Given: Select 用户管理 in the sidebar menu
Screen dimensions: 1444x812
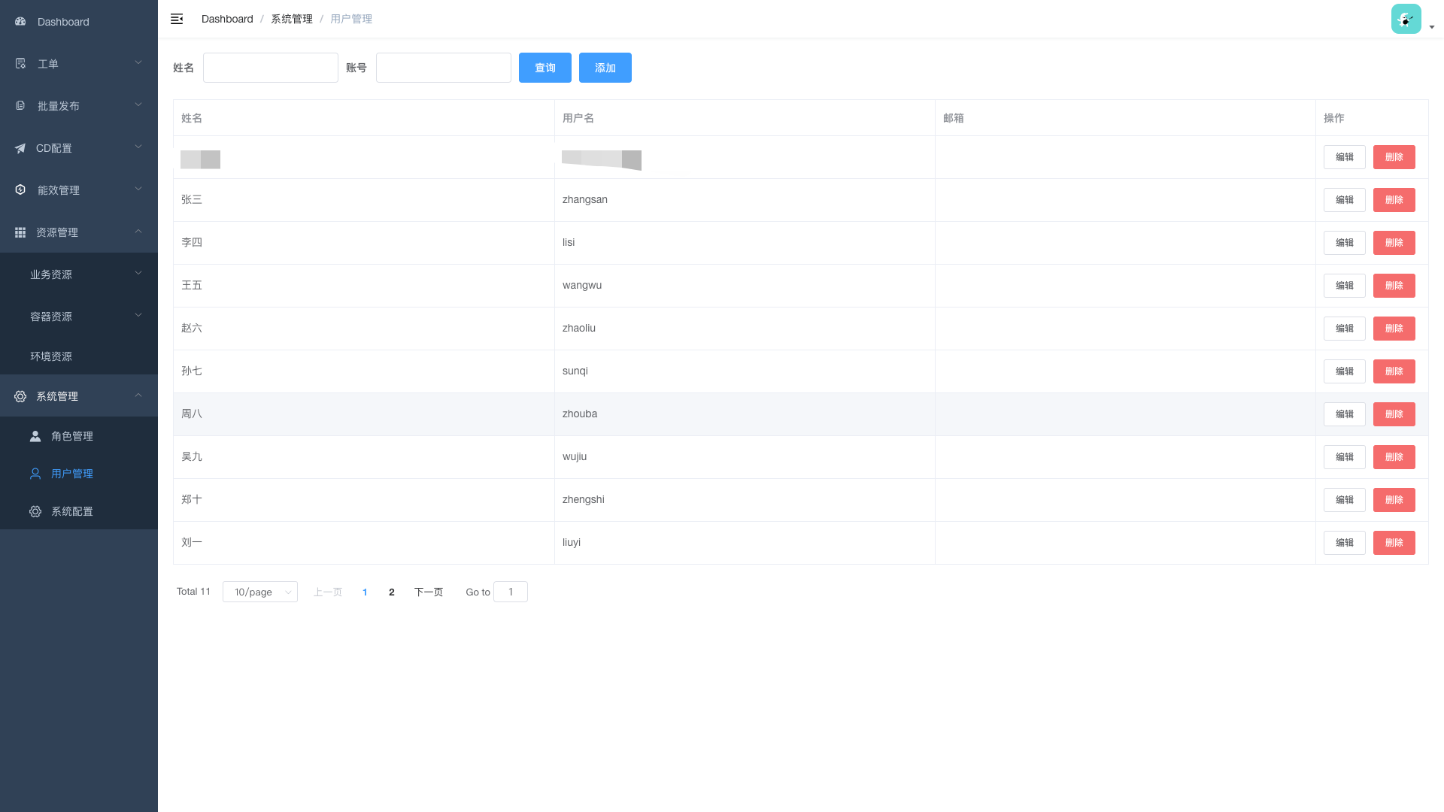Looking at the screenshot, I should point(72,474).
